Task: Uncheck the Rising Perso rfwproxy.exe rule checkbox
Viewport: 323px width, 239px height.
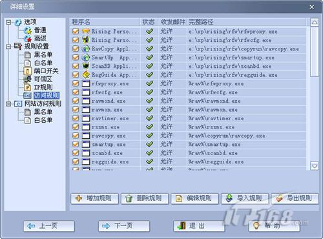Action: coord(76,31)
